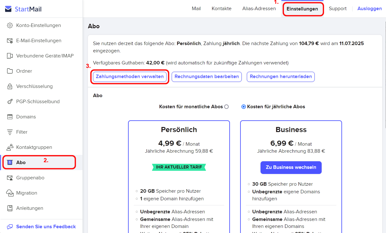386x233 pixels.
Task: Open the Alias-Adressen tab
Action: coord(259,9)
